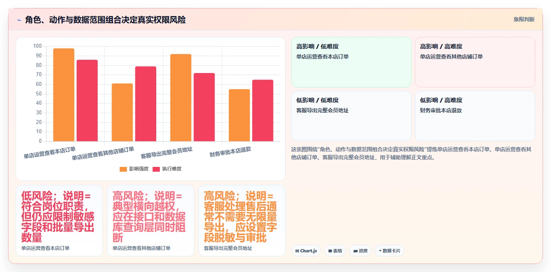Click the red bar for 财务审批本店退款
Viewport: 551px width, 272px height.
click(x=263, y=110)
